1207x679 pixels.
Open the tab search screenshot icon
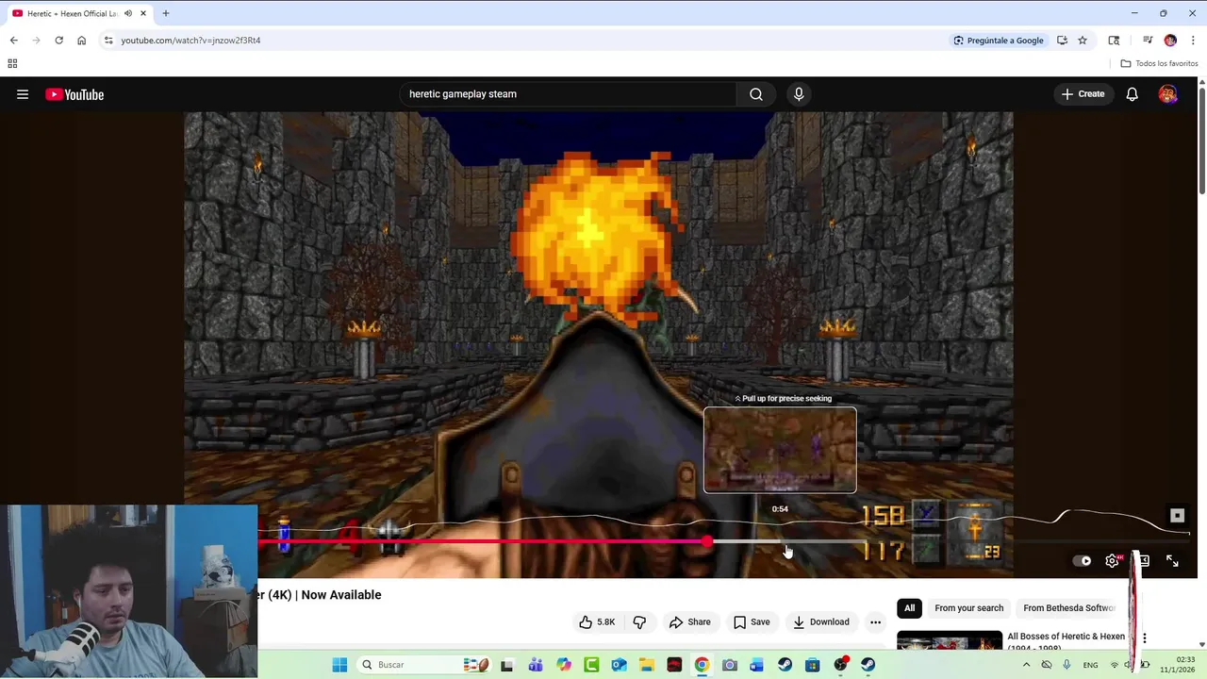pos(1114,41)
